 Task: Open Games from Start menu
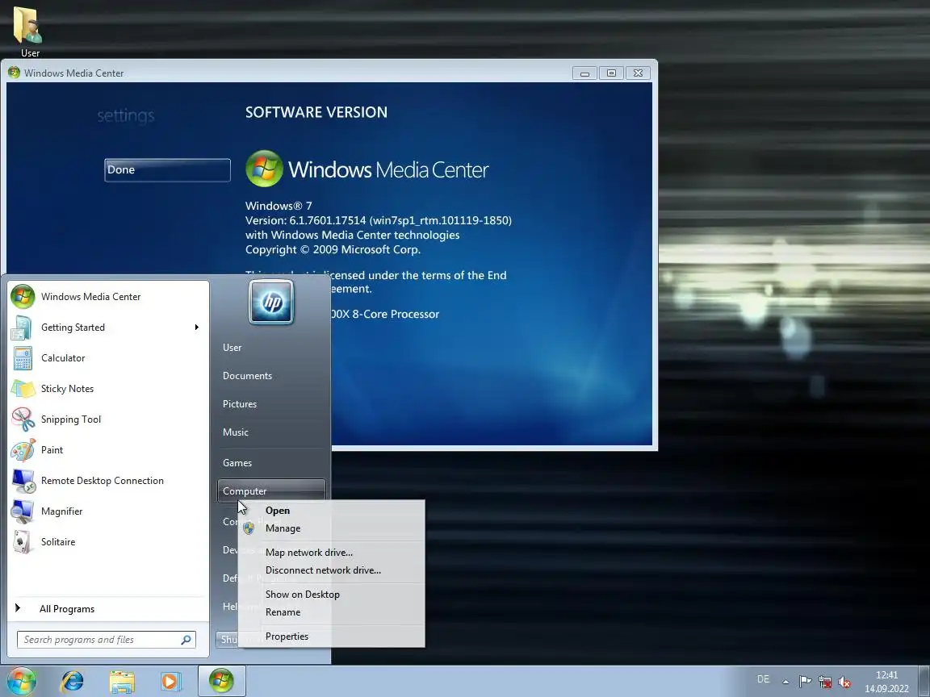point(271,463)
